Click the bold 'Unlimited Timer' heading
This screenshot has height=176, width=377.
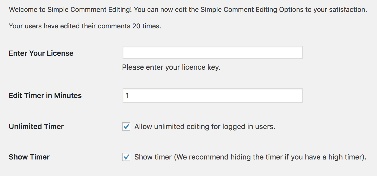tap(36, 126)
